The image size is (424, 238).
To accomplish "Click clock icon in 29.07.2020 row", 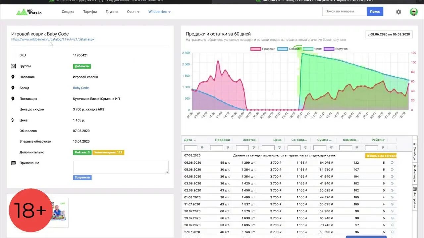I will [x=392, y=218].
